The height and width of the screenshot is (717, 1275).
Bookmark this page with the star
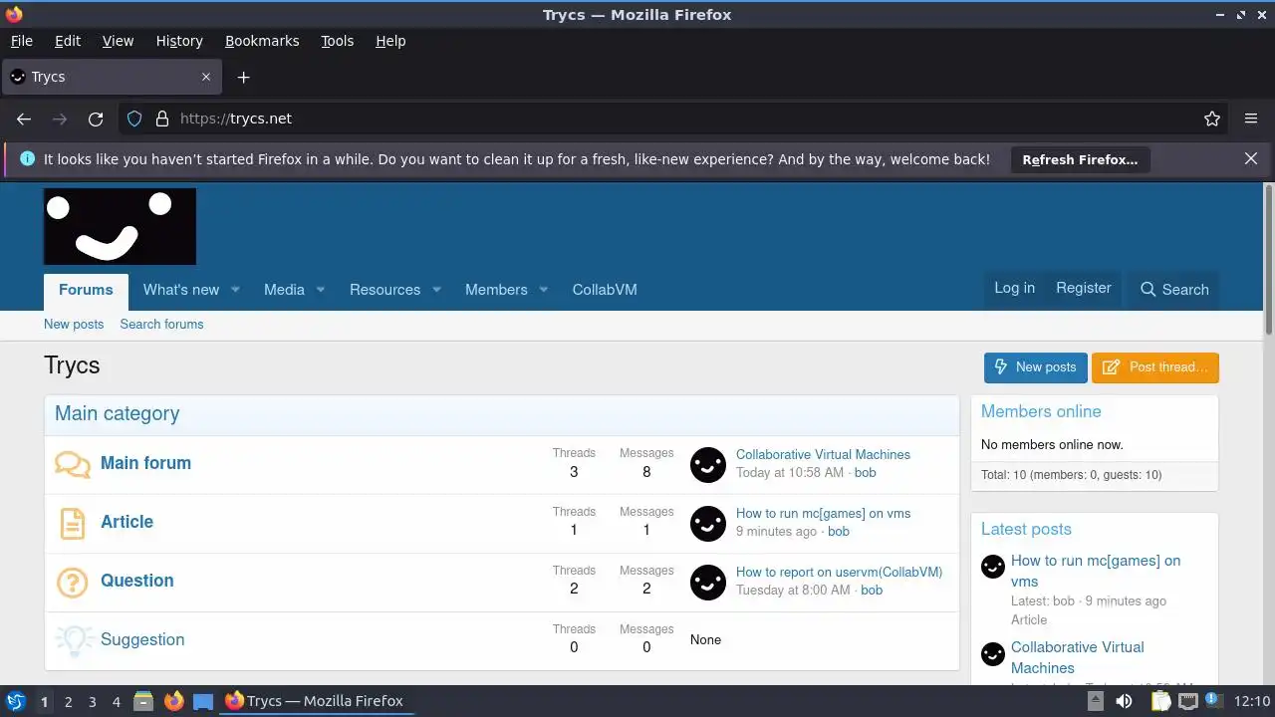coord(1212,119)
